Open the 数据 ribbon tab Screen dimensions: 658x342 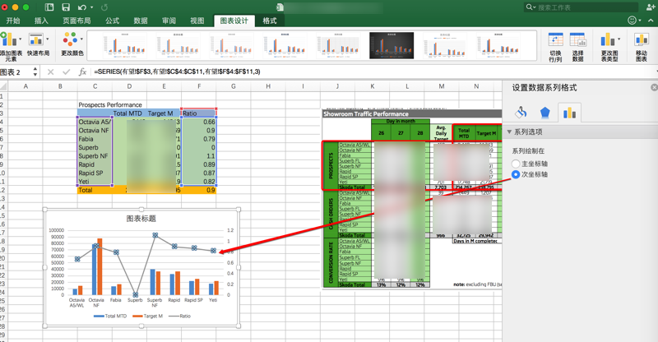pyautogui.click(x=141, y=21)
